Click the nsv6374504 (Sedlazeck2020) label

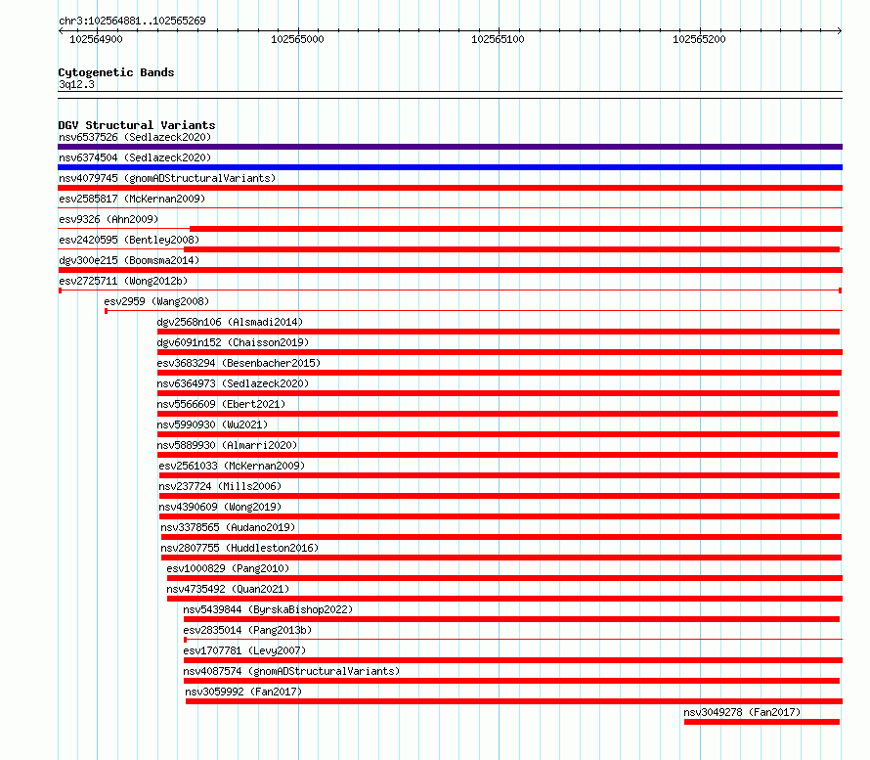click(x=135, y=157)
